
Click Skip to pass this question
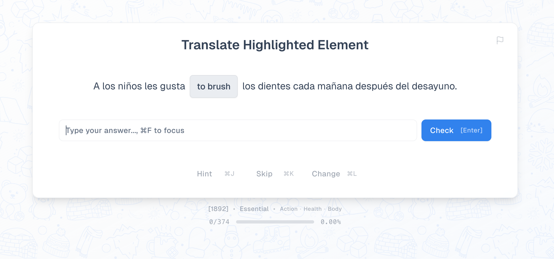point(264,174)
